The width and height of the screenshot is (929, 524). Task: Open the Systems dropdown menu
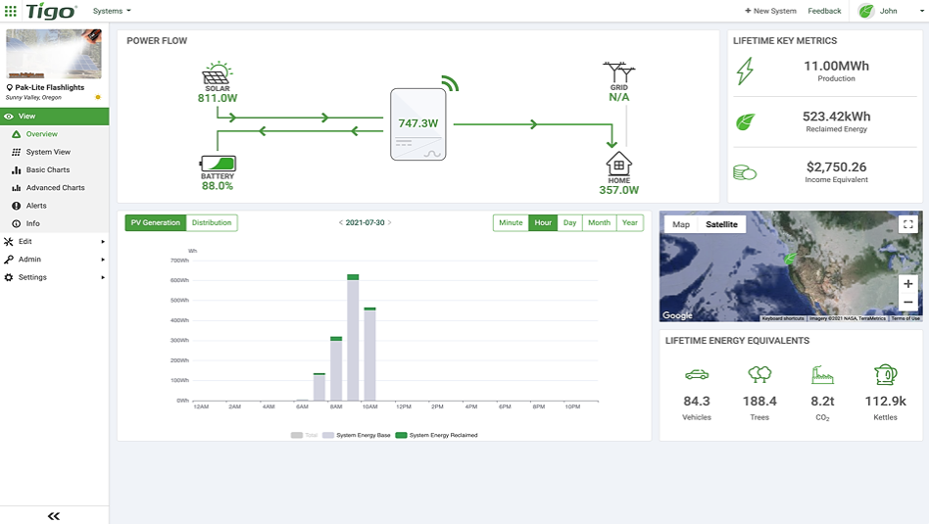click(112, 11)
